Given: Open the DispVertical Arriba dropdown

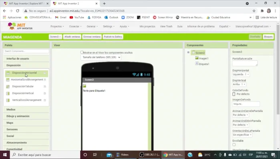Looking at the screenshot, I should coord(239,85).
